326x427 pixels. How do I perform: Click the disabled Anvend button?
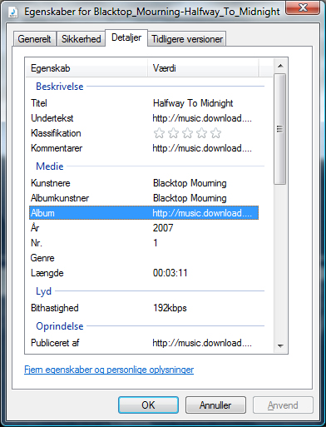point(283,405)
